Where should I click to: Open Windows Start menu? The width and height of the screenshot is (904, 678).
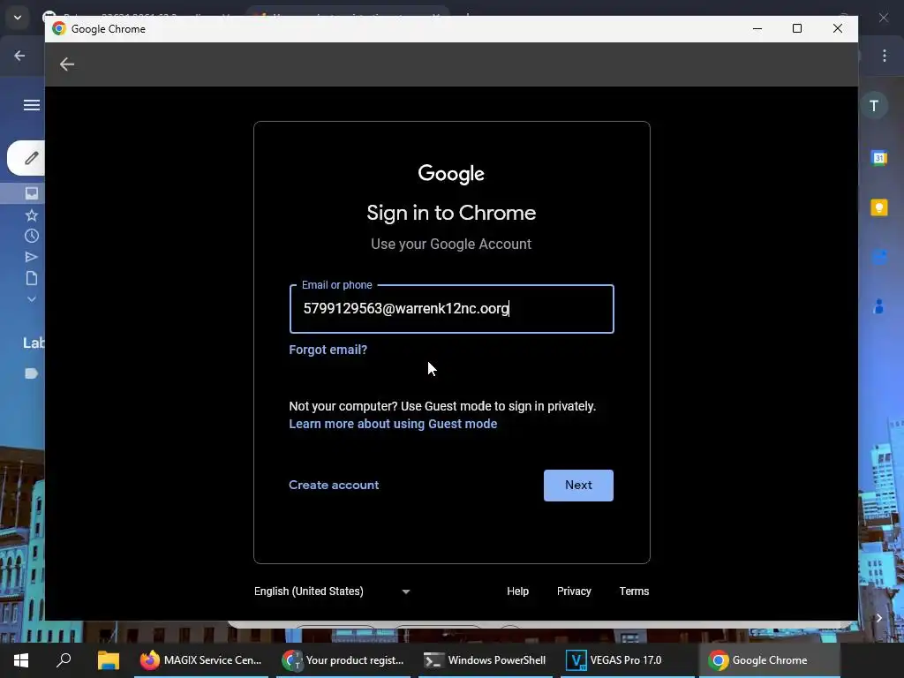pos(21,660)
